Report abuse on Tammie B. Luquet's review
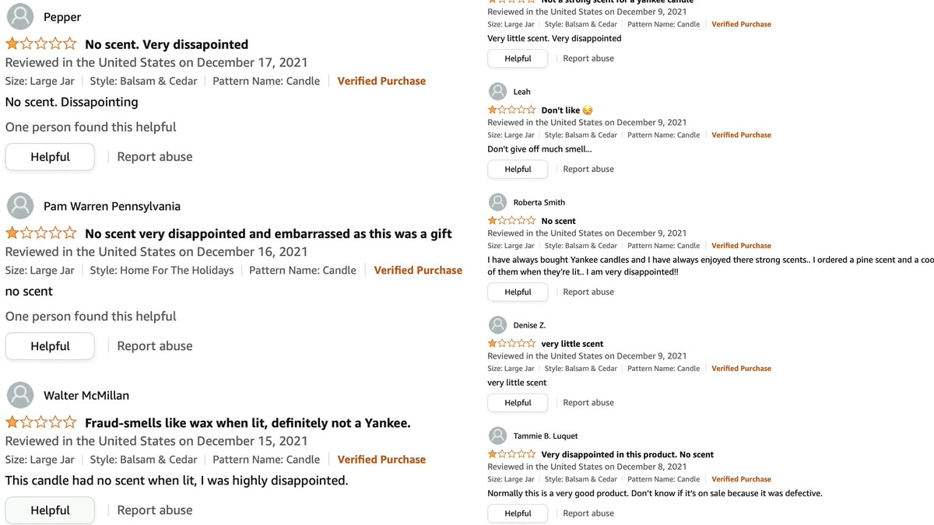The height and width of the screenshot is (525, 934). [x=588, y=513]
